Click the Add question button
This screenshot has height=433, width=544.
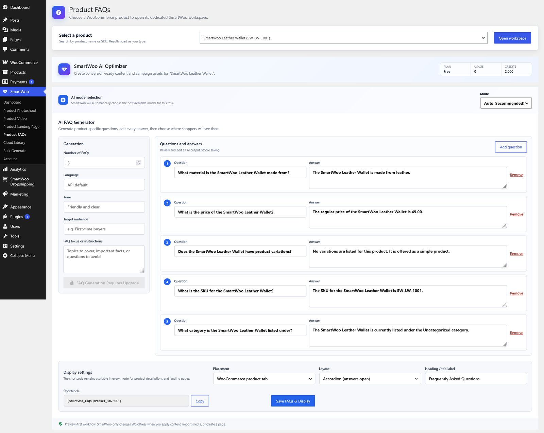pos(511,147)
